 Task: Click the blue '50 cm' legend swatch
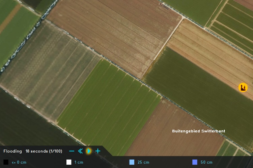click(195, 162)
